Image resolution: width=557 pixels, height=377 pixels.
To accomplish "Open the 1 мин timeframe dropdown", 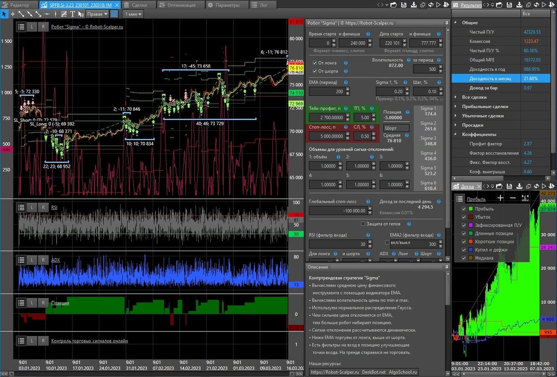I will coord(133,14).
